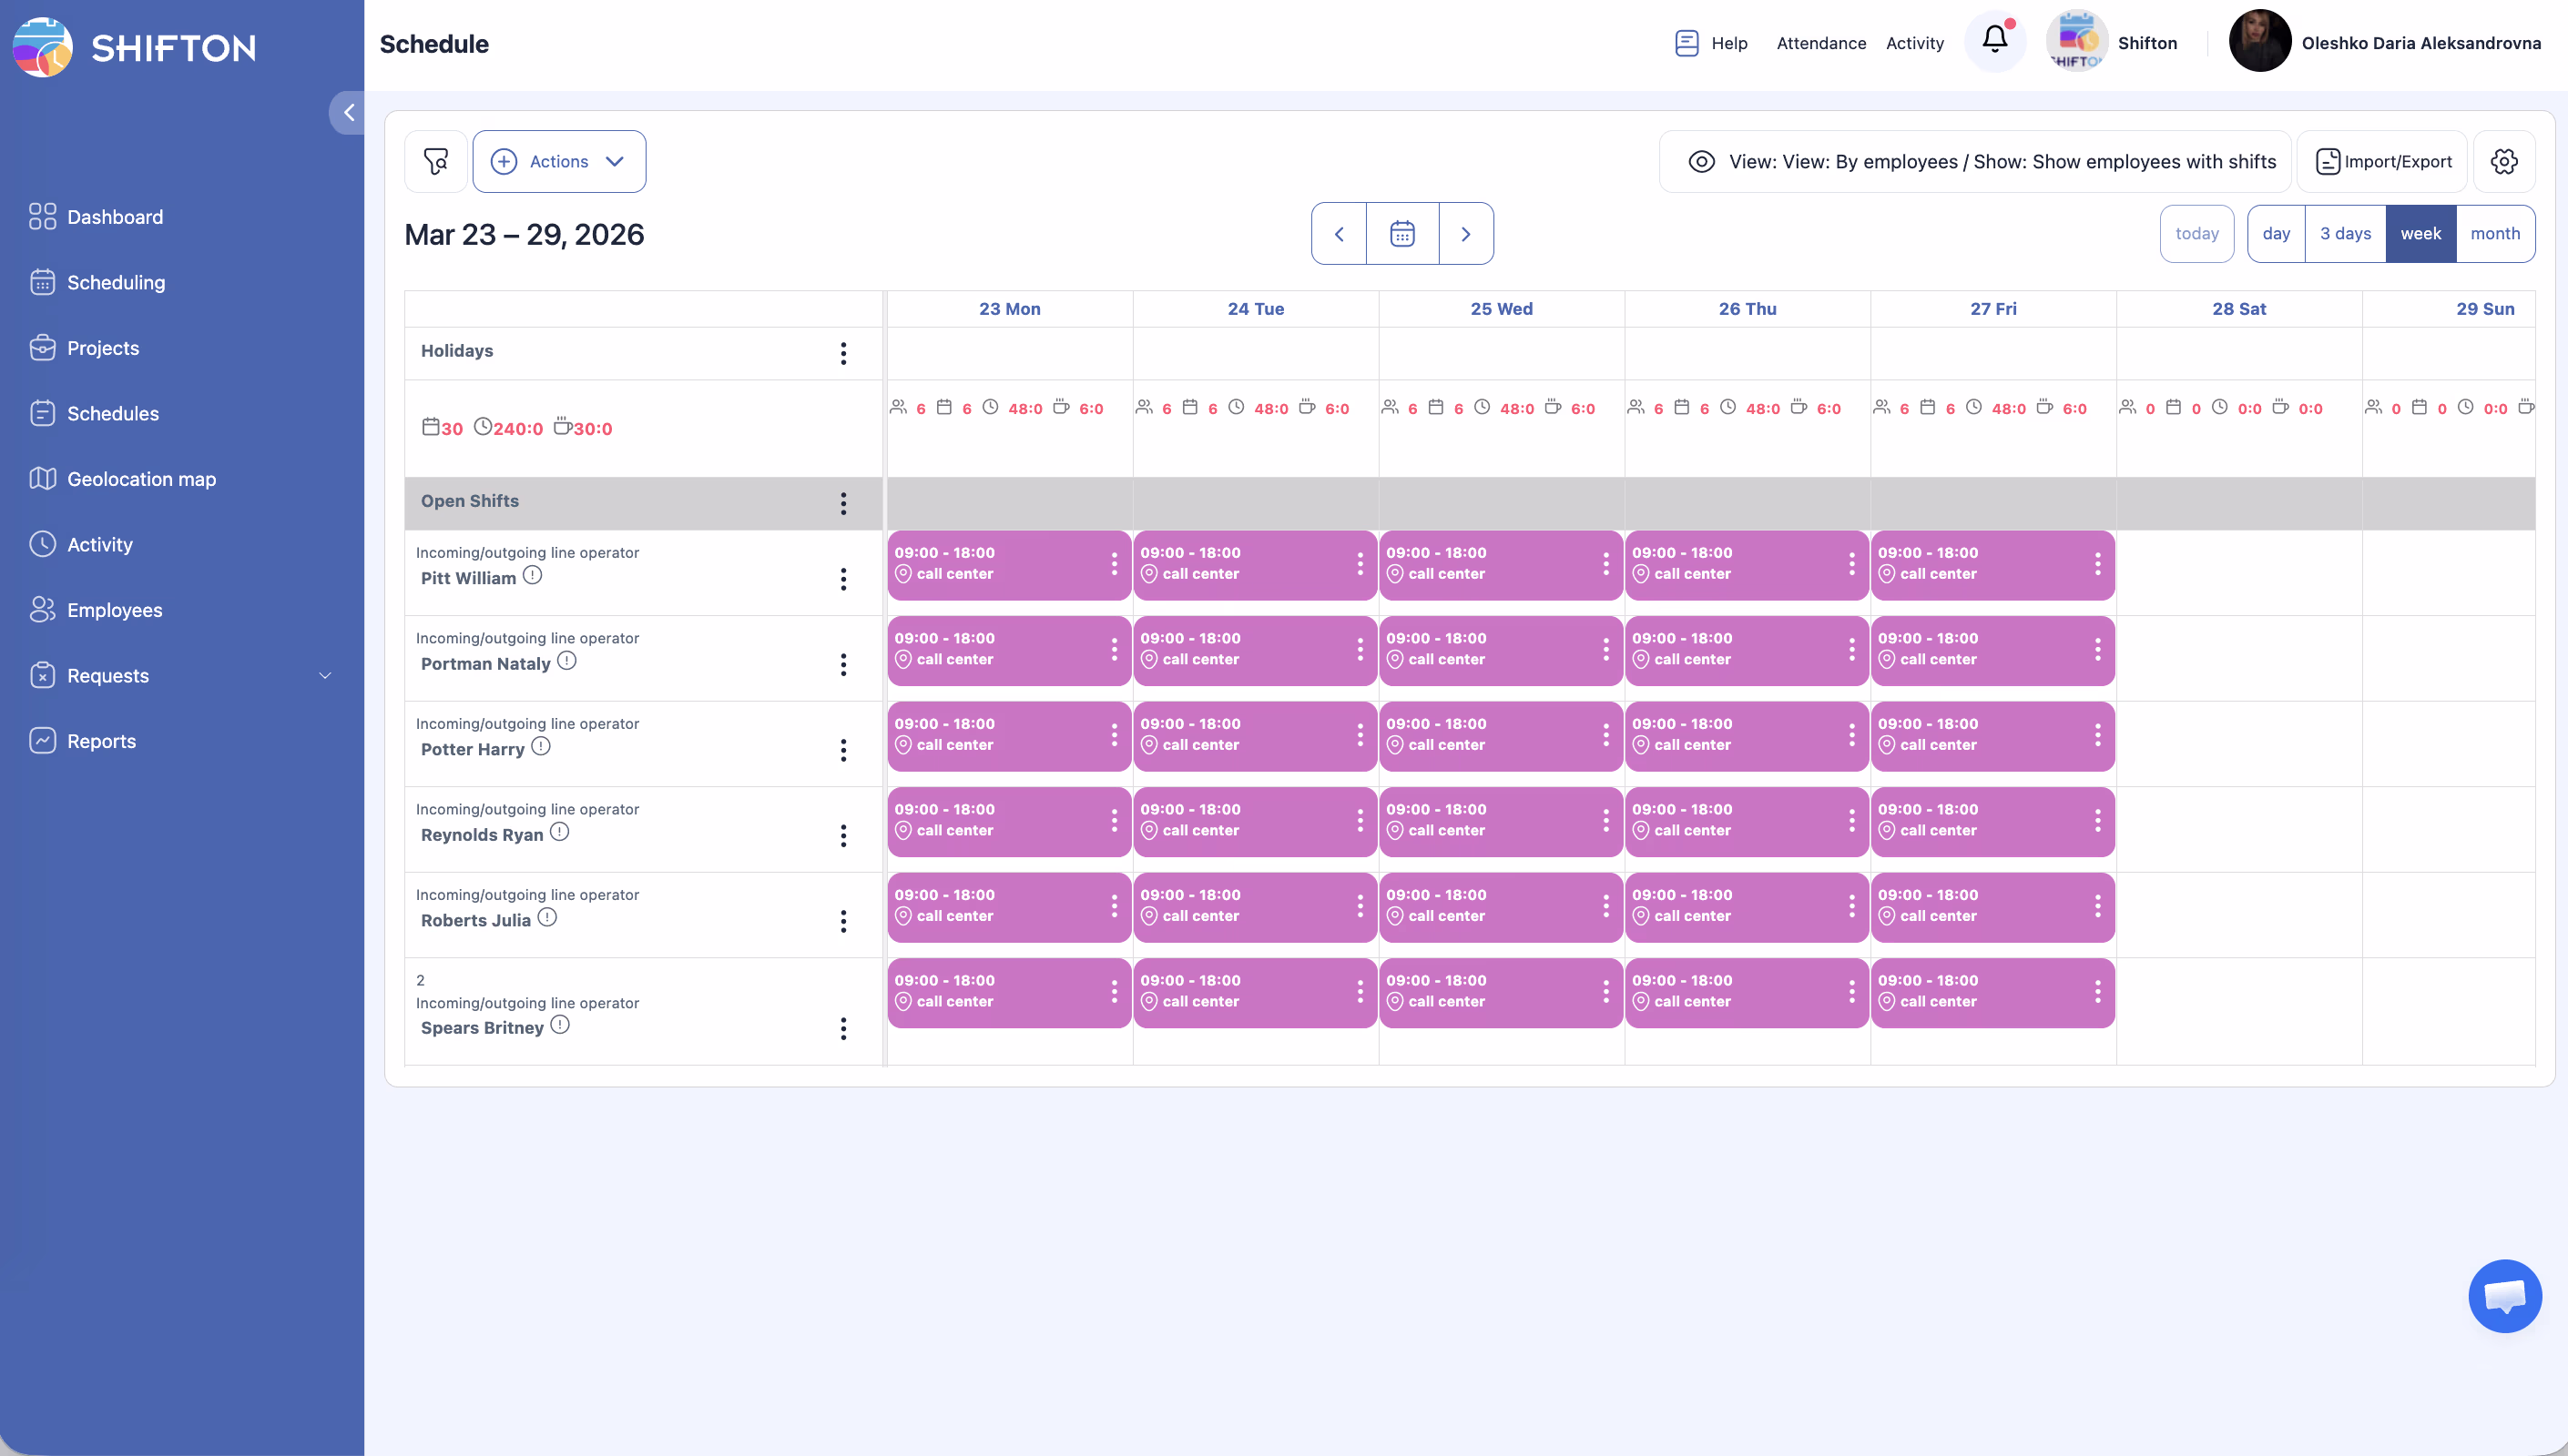The image size is (2568, 1456).
Task: Open Geolocation map in sidebar
Action: tap(141, 479)
